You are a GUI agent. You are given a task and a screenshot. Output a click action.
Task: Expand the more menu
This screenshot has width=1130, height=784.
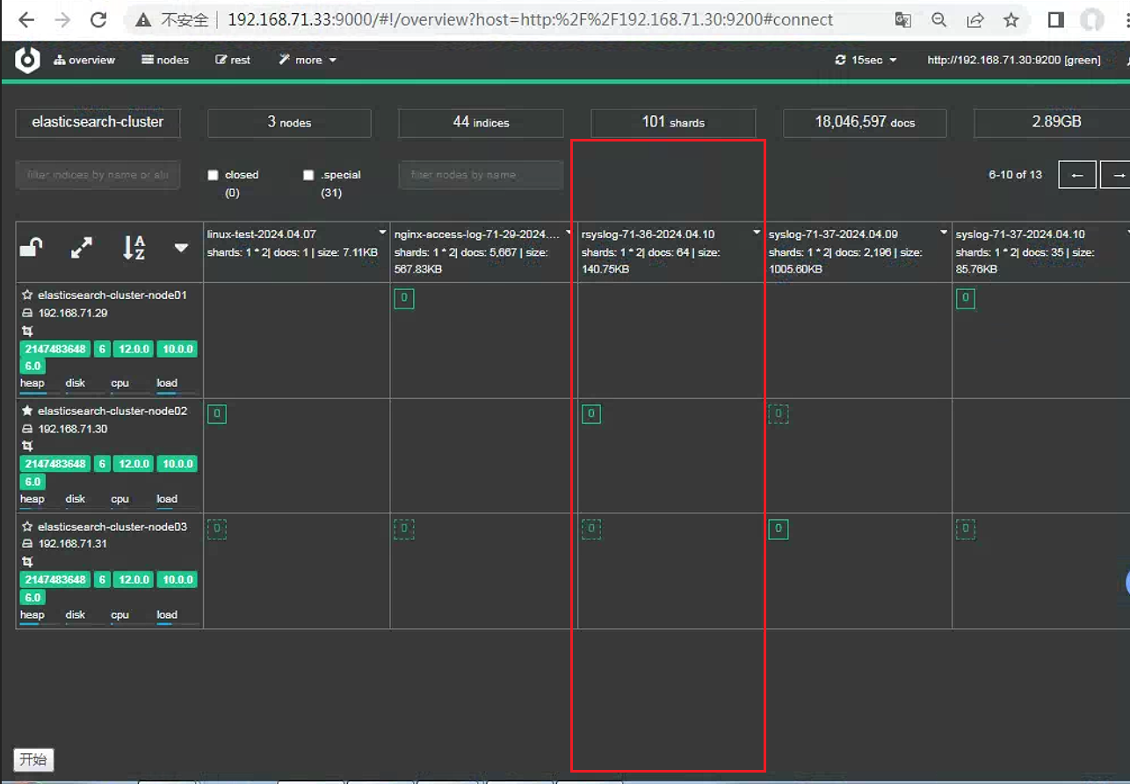pos(308,60)
